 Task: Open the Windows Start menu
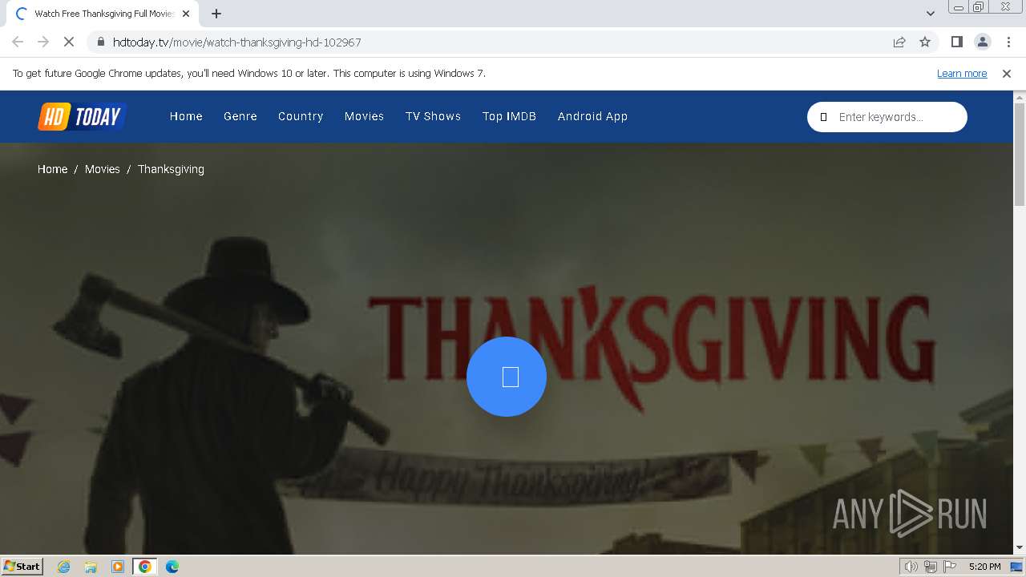pos(22,566)
